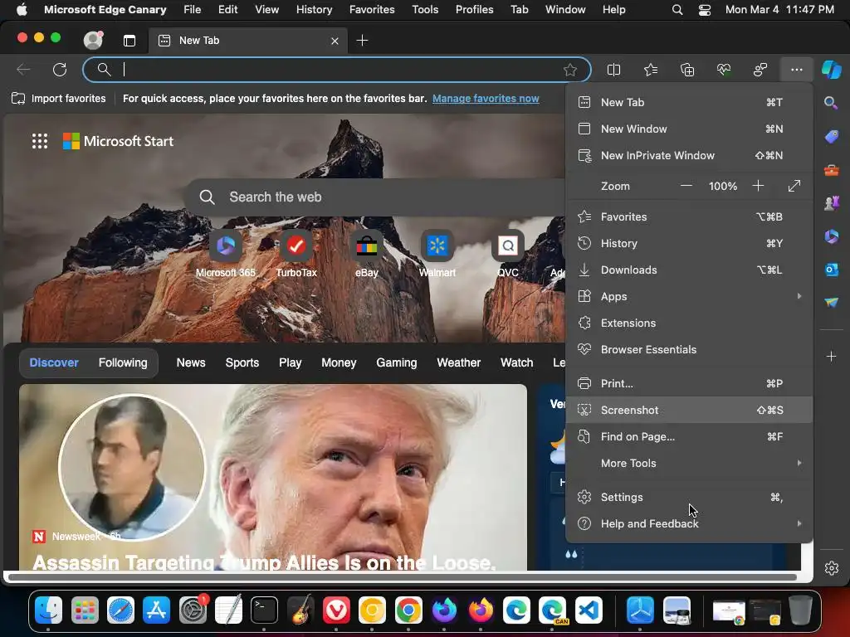This screenshot has width=850, height=637.
Task: Open Extensions from the menu
Action: pyautogui.click(x=690, y=323)
